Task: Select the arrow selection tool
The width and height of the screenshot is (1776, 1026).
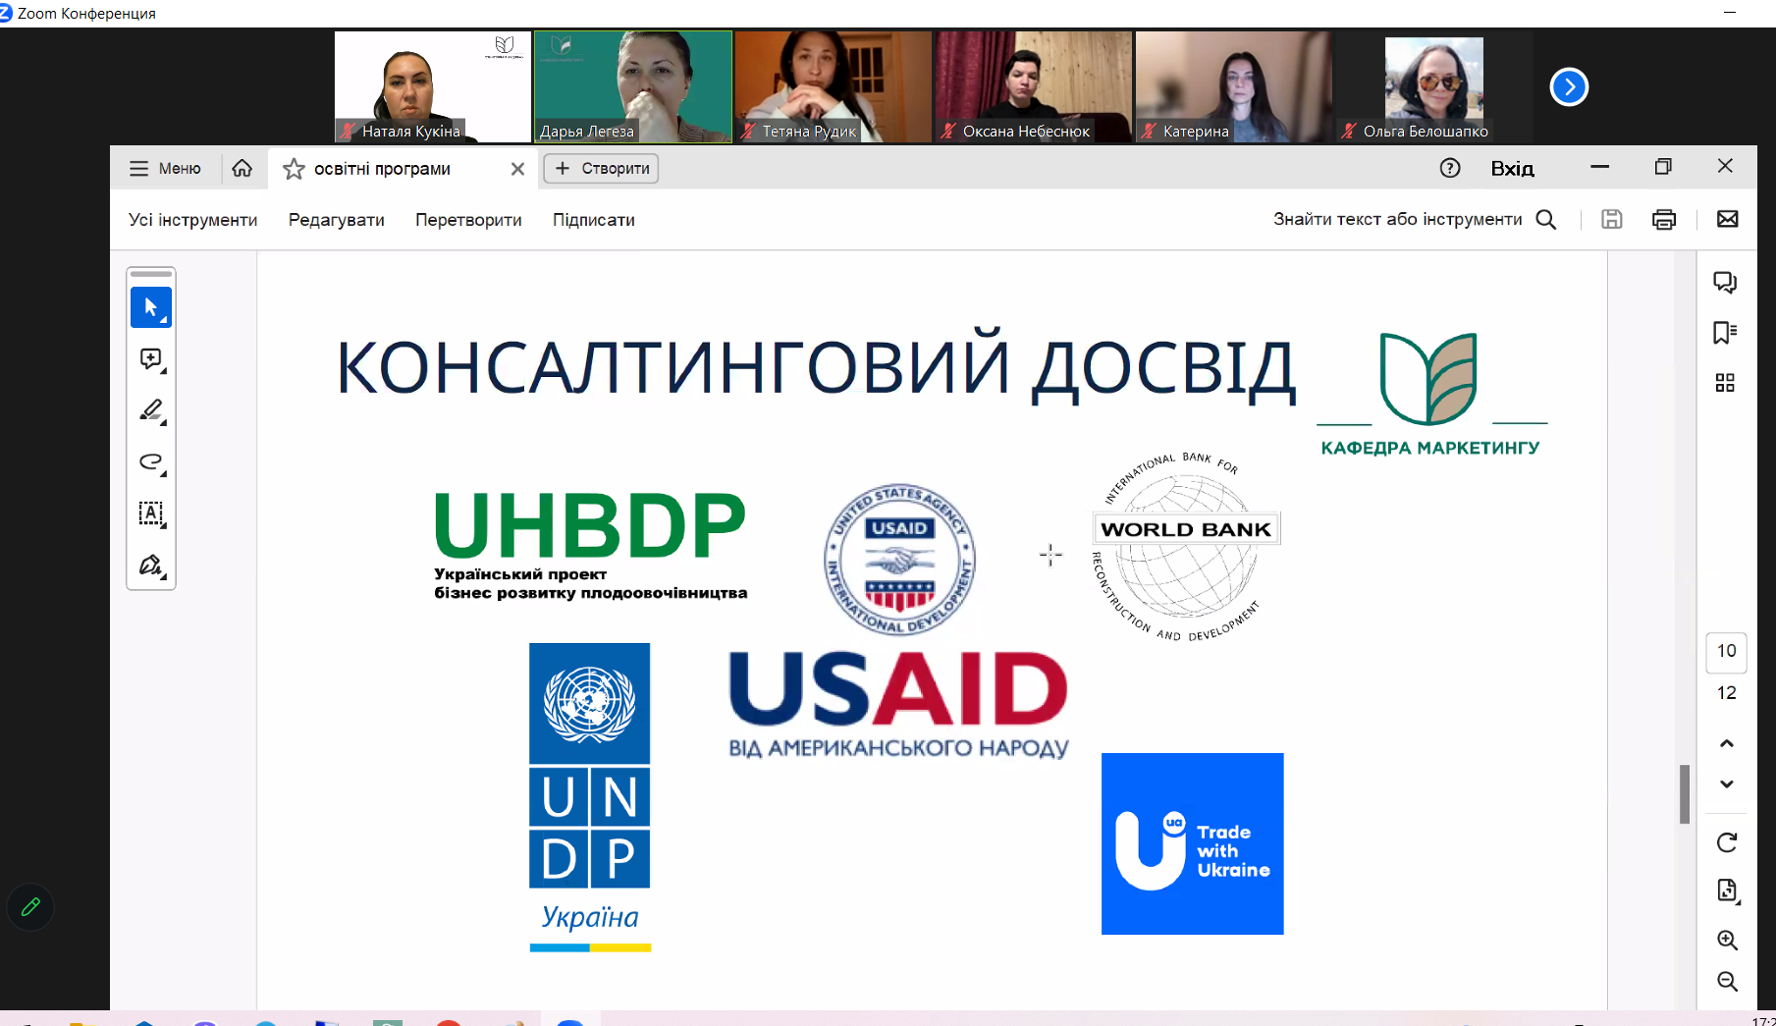Action: 151,307
